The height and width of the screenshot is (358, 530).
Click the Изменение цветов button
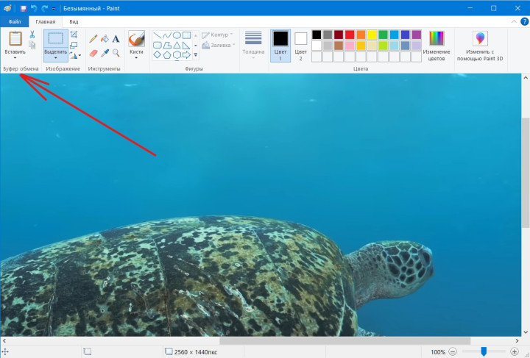[x=437, y=46]
